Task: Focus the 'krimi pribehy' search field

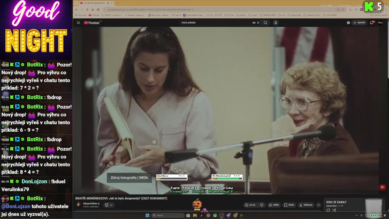Action: coord(216,23)
